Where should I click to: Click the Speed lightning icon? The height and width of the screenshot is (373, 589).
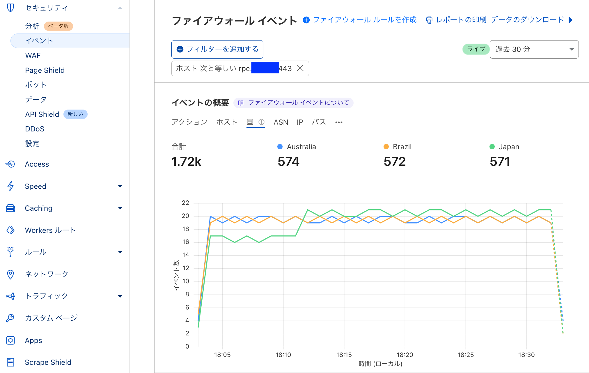(10, 186)
